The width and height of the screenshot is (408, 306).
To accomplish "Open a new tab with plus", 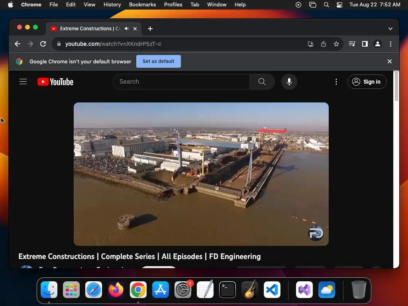I will coord(150,29).
